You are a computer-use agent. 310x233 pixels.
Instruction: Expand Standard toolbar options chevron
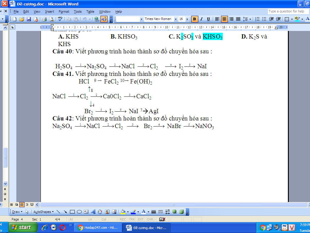tap(111, 19)
